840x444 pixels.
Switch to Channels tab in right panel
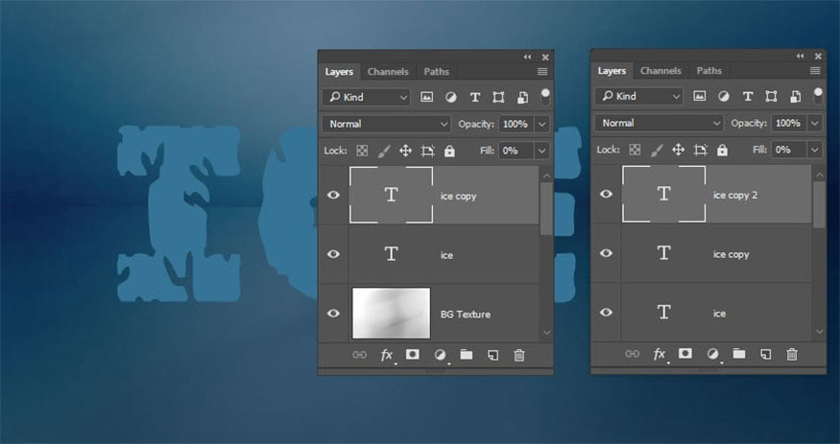pos(660,71)
